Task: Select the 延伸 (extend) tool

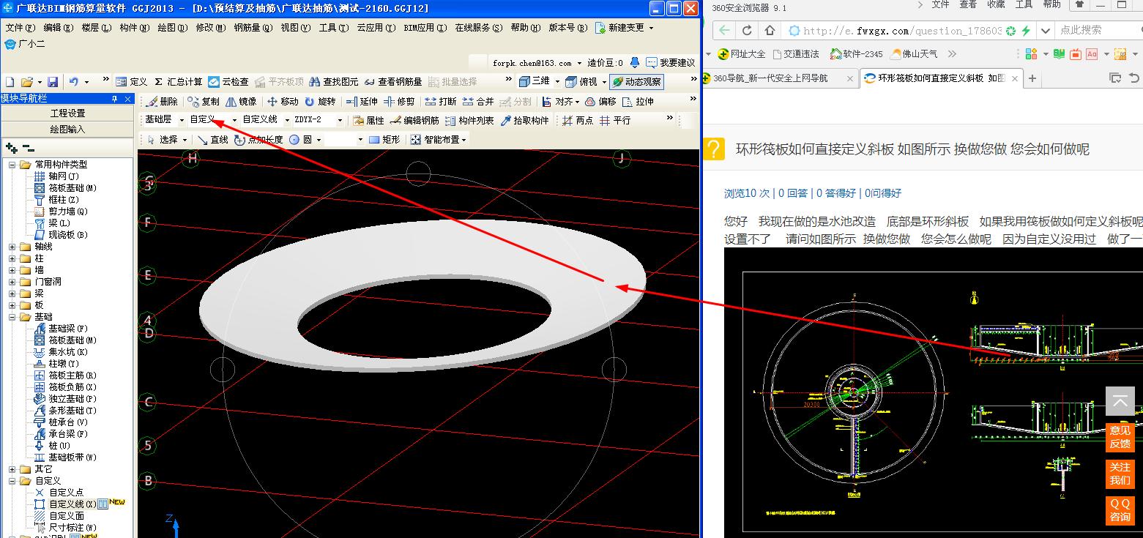Action: point(362,102)
